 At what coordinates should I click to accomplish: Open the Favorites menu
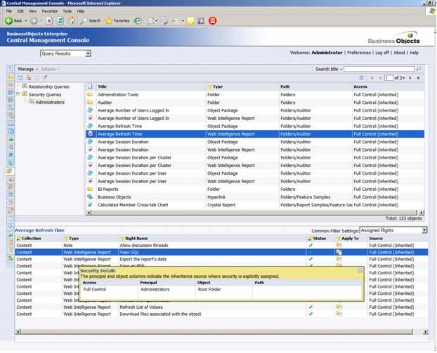50,11
